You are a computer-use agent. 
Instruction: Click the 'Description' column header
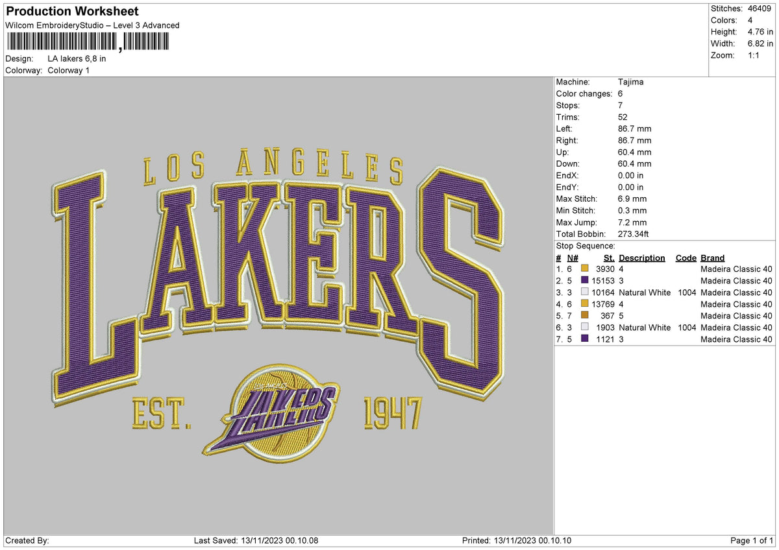click(642, 258)
